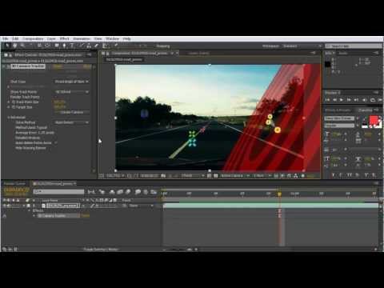The height and width of the screenshot is (288, 384).
Task: Click the current-time indicator marker
Action: coord(279,194)
